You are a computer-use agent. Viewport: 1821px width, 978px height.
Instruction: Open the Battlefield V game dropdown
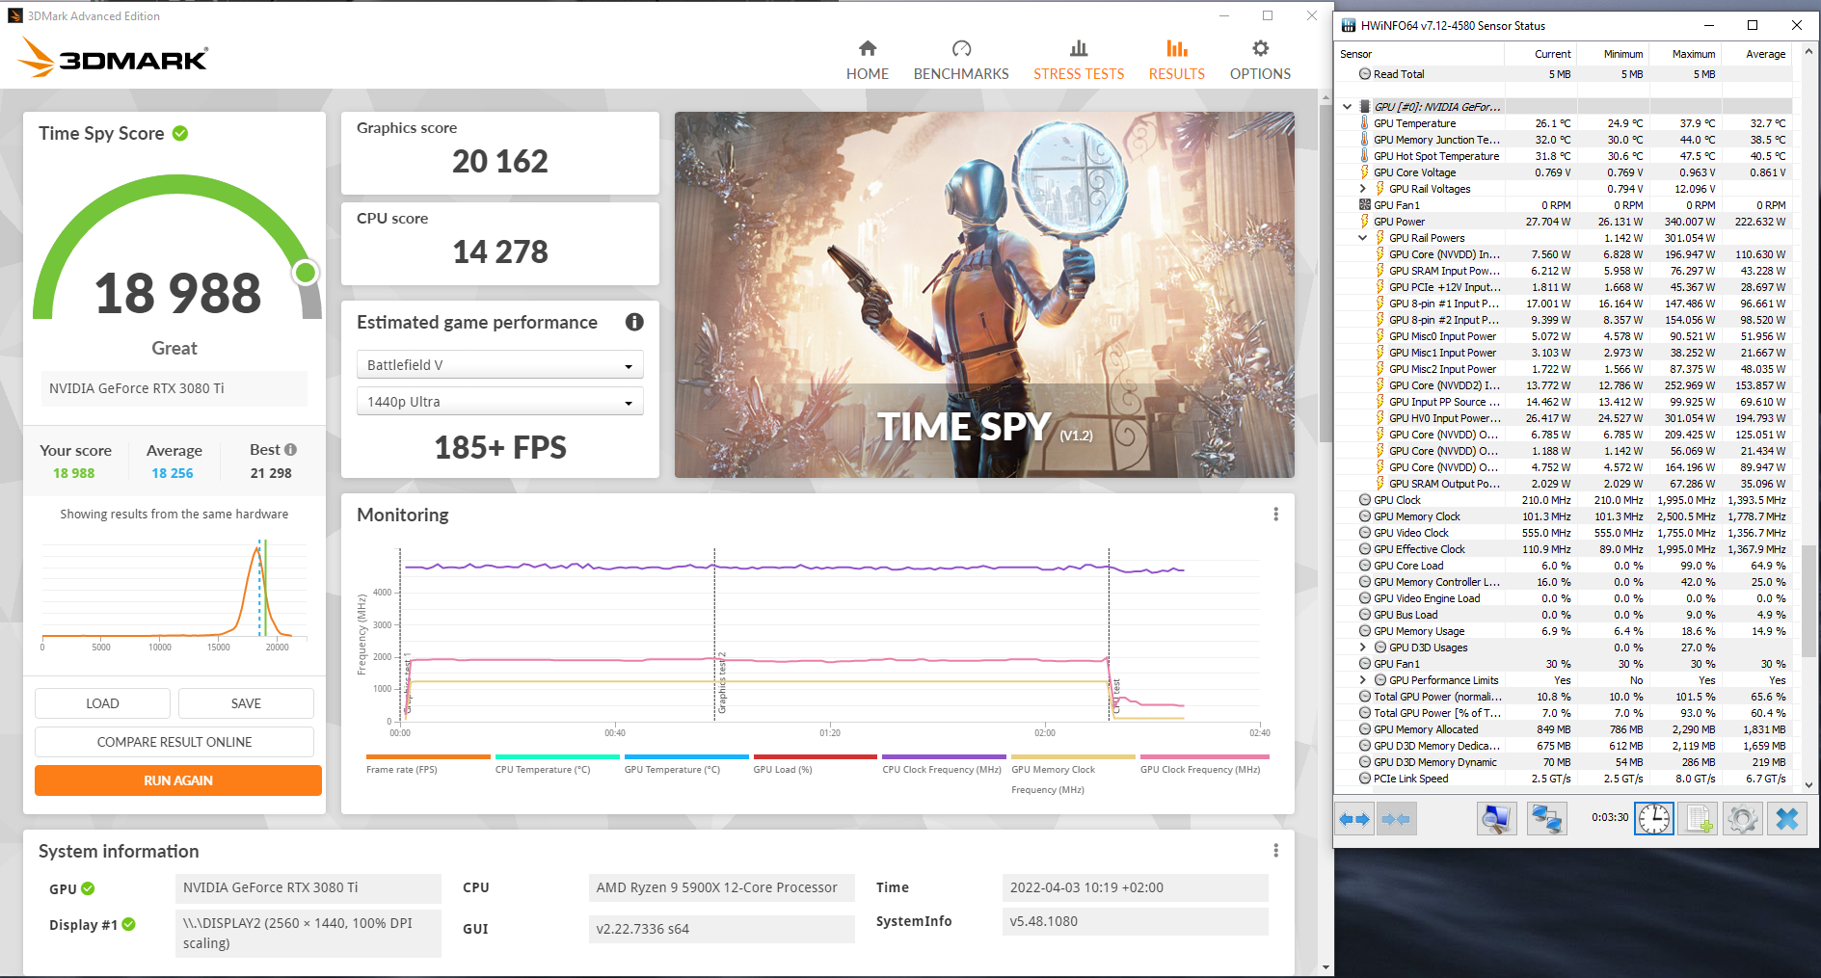[x=499, y=365]
